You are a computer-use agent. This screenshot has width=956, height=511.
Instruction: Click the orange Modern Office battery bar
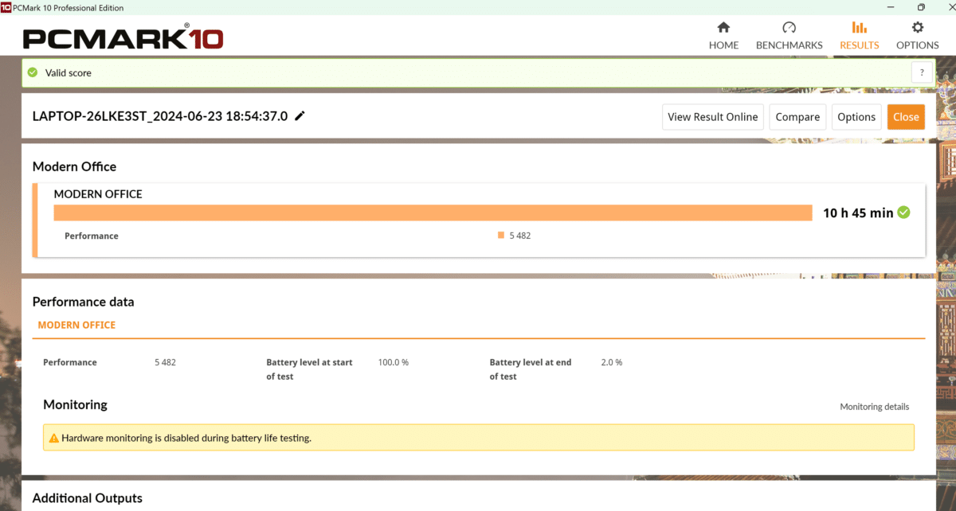tap(433, 213)
